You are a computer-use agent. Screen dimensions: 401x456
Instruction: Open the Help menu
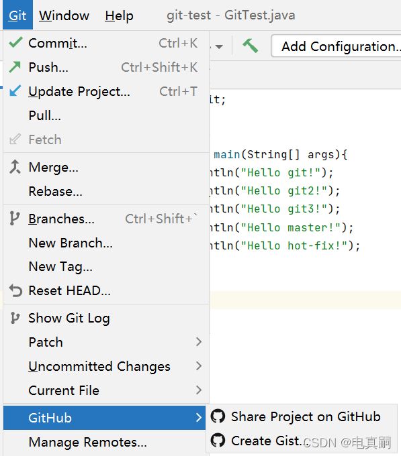[119, 15]
